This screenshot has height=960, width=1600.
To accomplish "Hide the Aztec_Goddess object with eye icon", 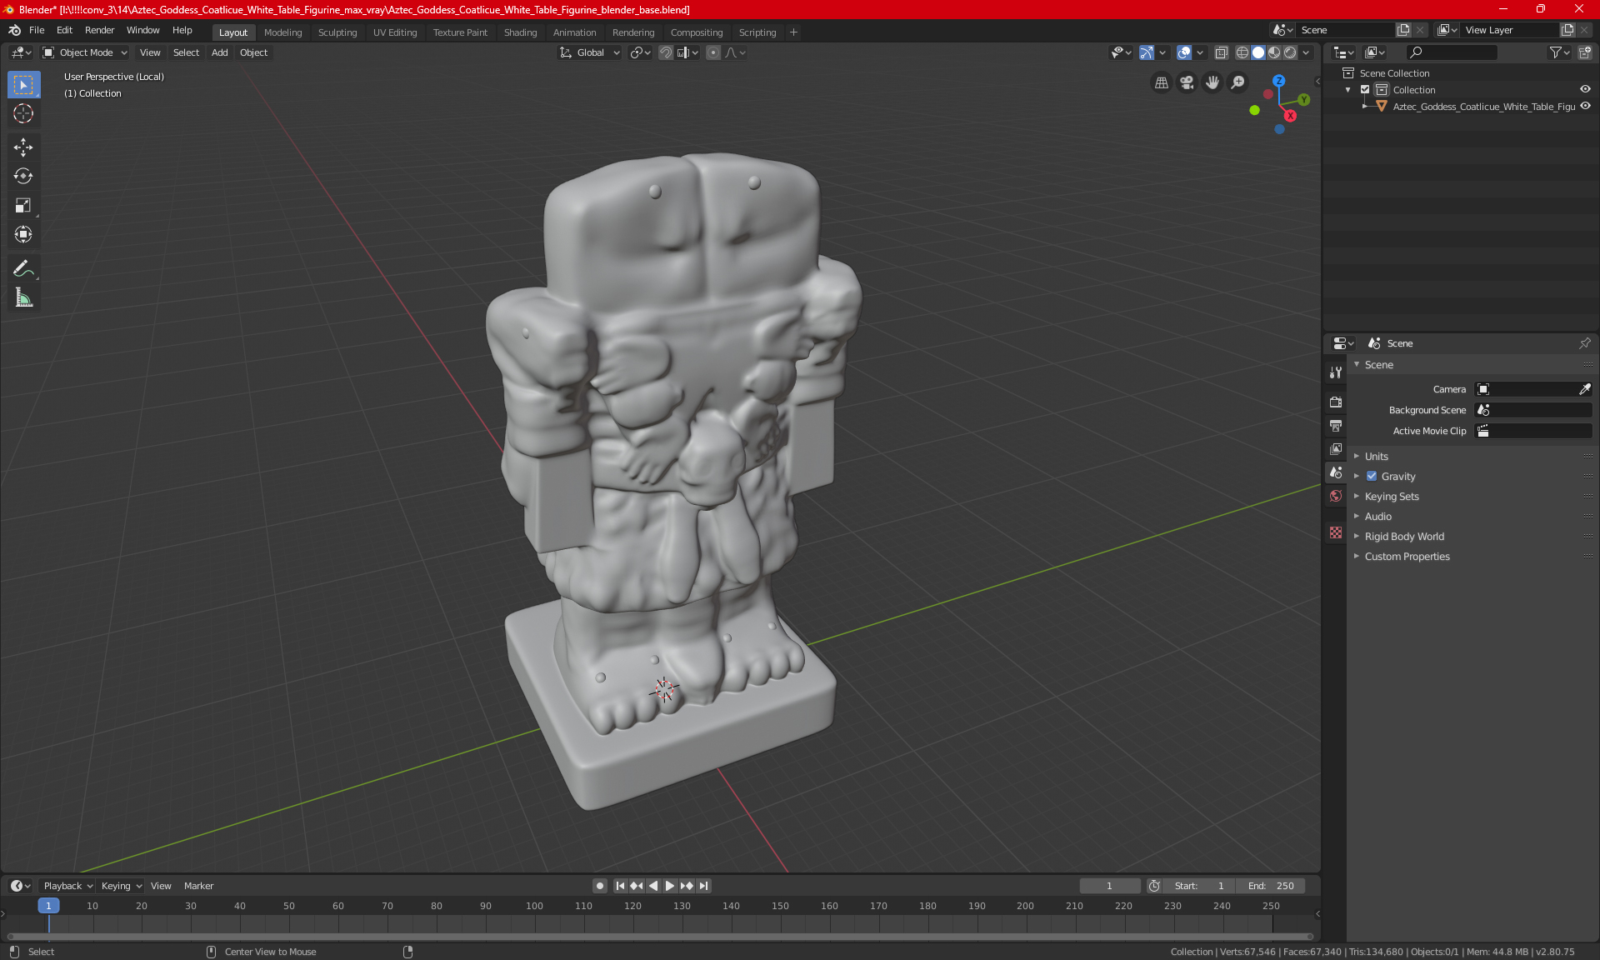I will tap(1585, 106).
